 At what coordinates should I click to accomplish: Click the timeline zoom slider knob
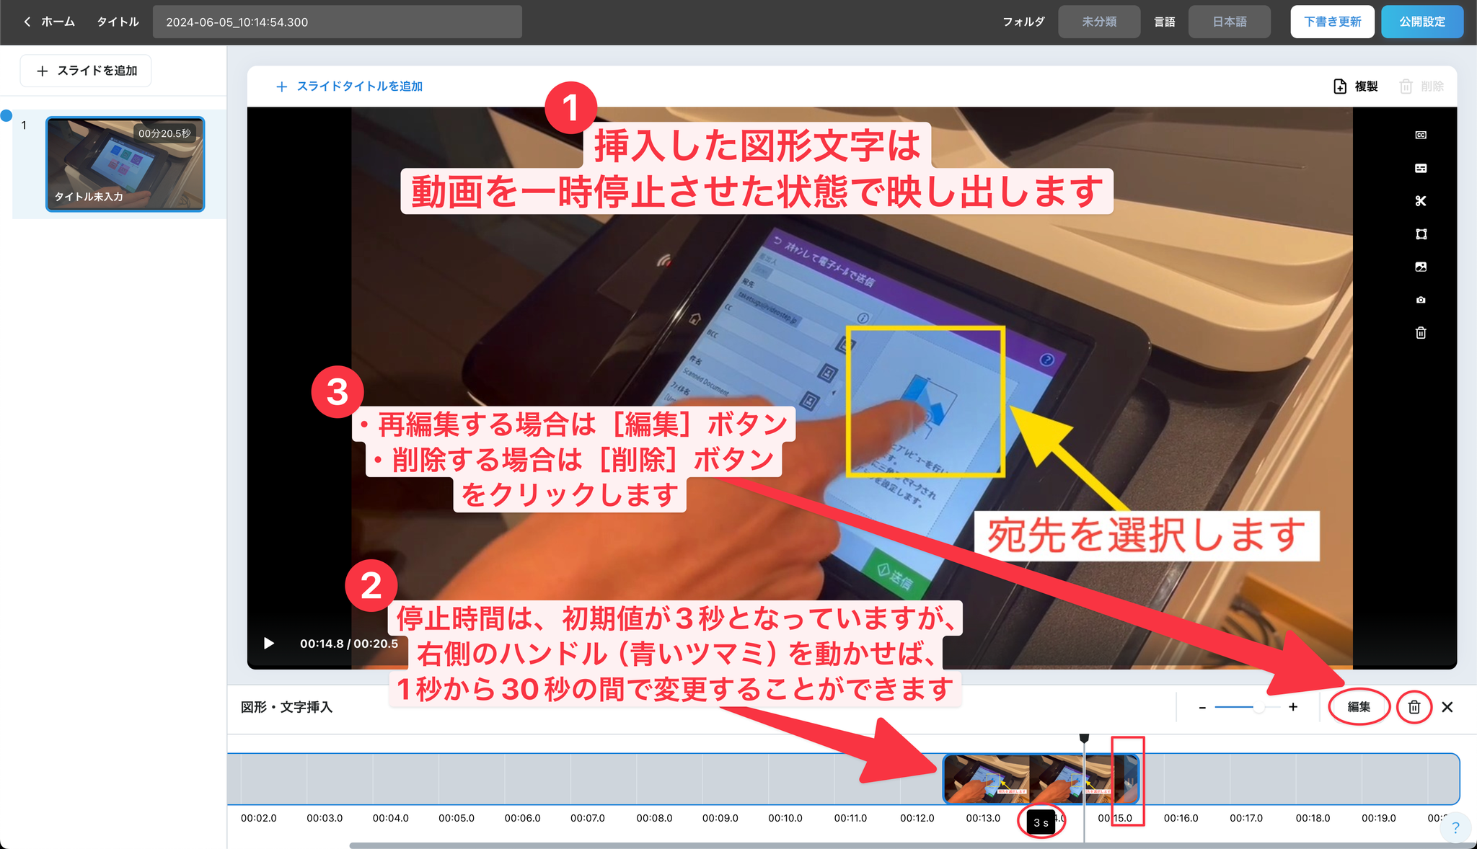[1258, 708]
